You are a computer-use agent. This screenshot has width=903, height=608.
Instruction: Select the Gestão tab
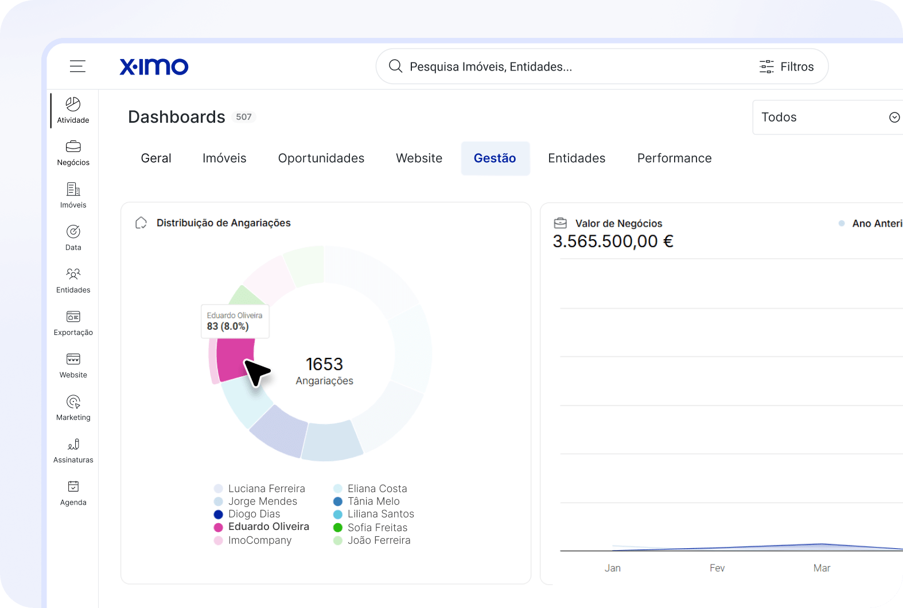tap(495, 158)
